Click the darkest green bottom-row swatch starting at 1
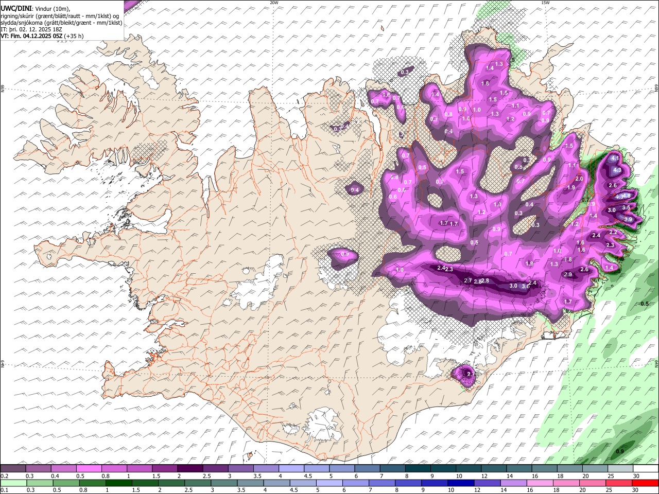The height and width of the screenshot is (494, 659). click(x=119, y=483)
